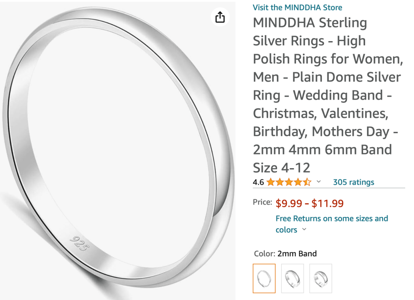Choose the middle ring color swatch

(x=292, y=278)
